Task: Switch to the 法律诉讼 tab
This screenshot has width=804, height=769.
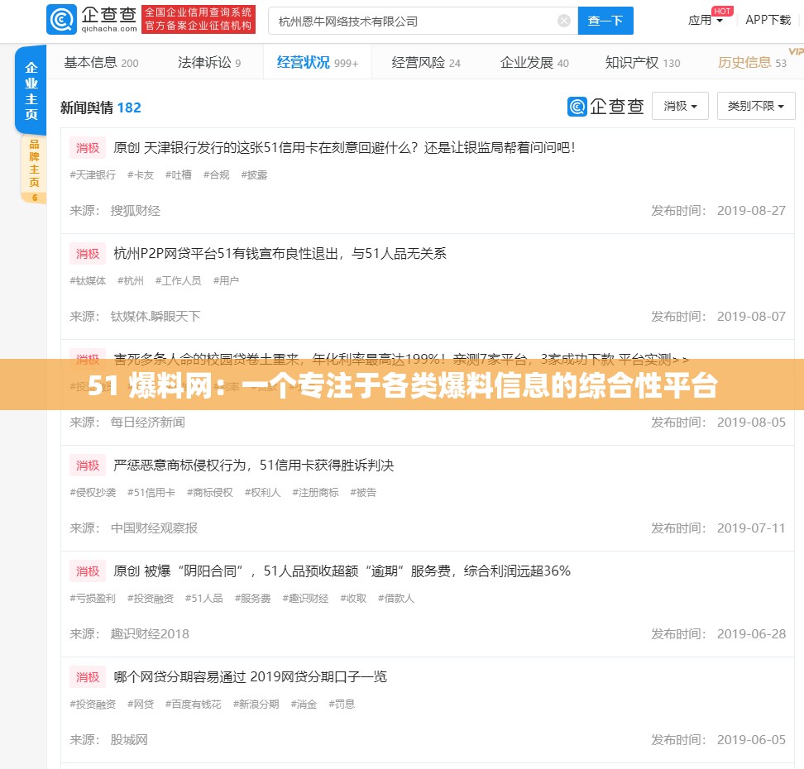Action: 208,61
